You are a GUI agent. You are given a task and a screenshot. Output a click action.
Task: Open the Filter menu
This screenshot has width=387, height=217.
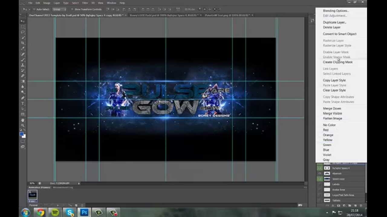[85, 3]
